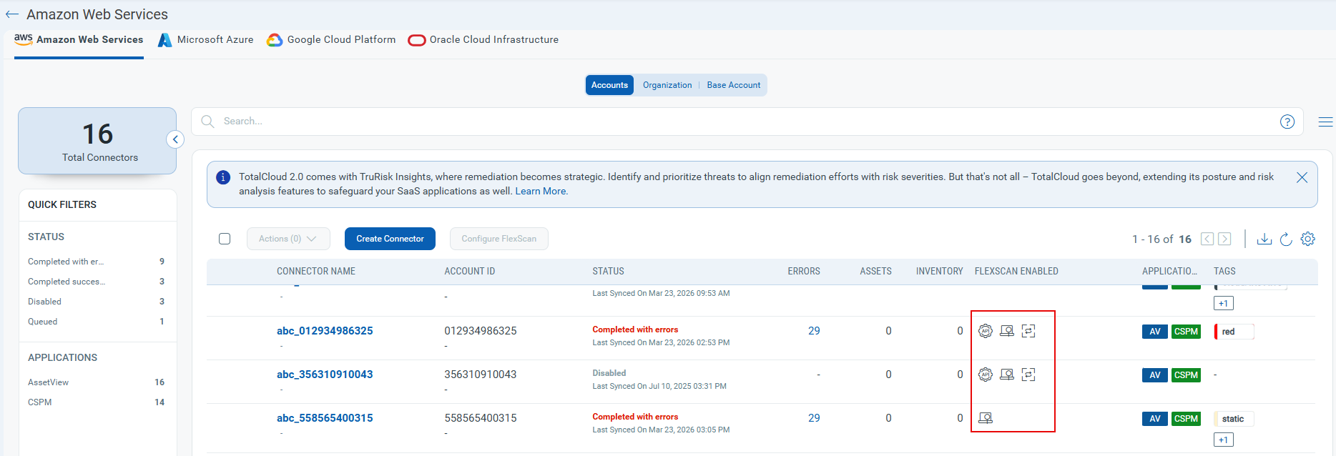Go to the next page of connectors
The image size is (1336, 456).
click(1224, 239)
